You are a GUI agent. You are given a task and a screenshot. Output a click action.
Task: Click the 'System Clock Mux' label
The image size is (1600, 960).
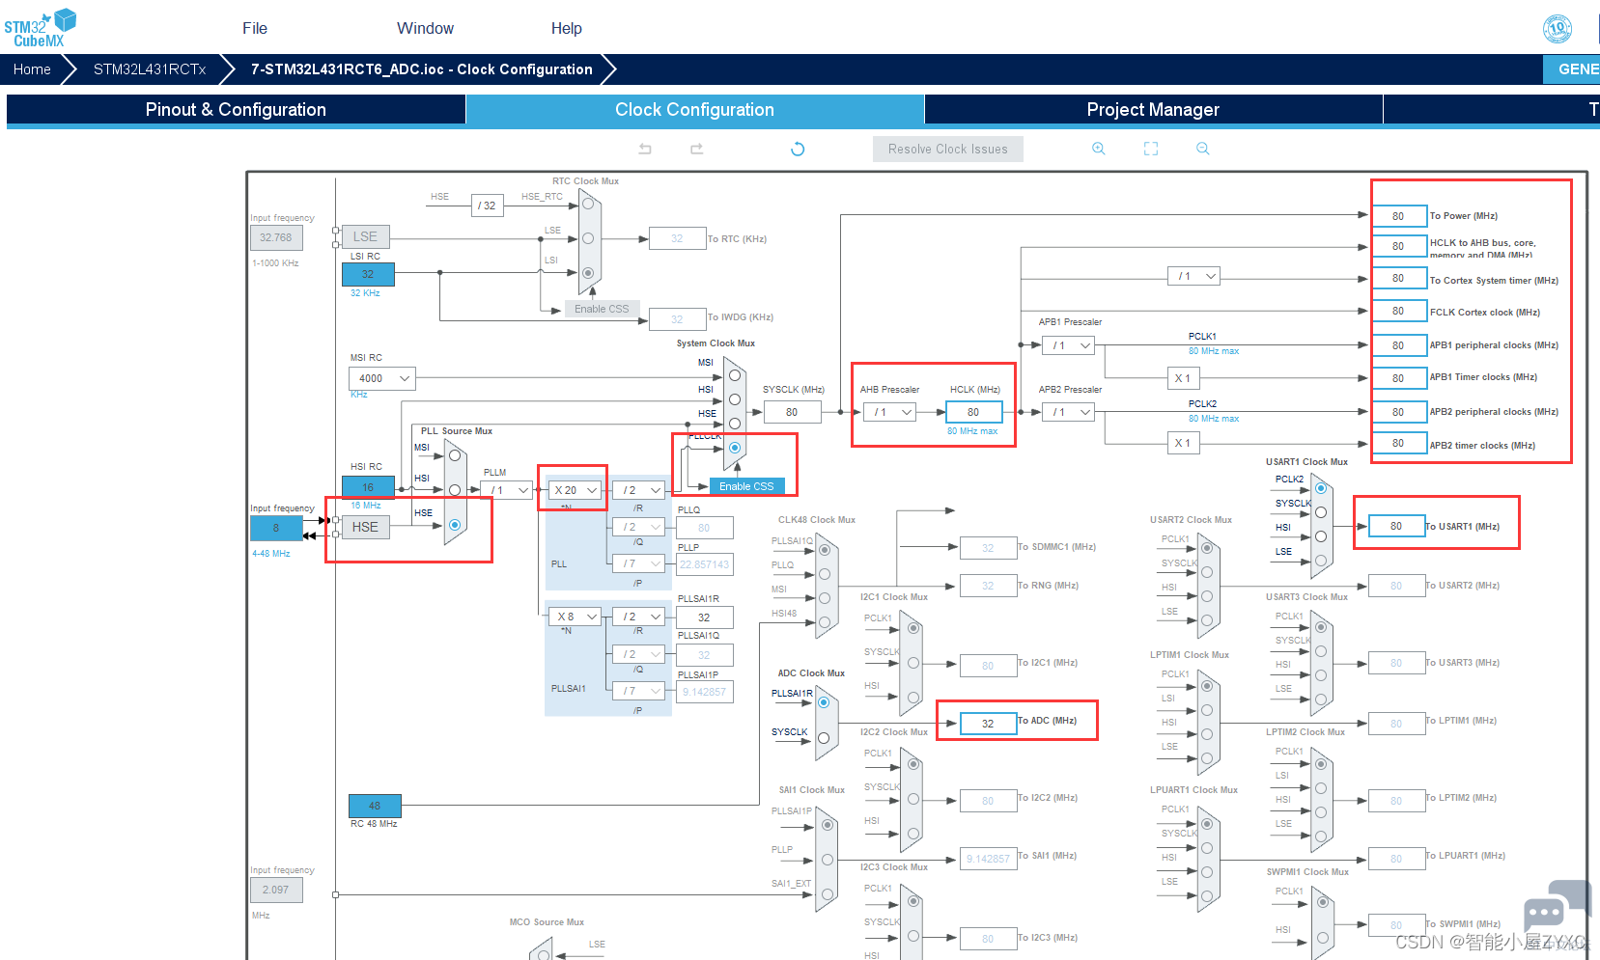click(x=716, y=343)
